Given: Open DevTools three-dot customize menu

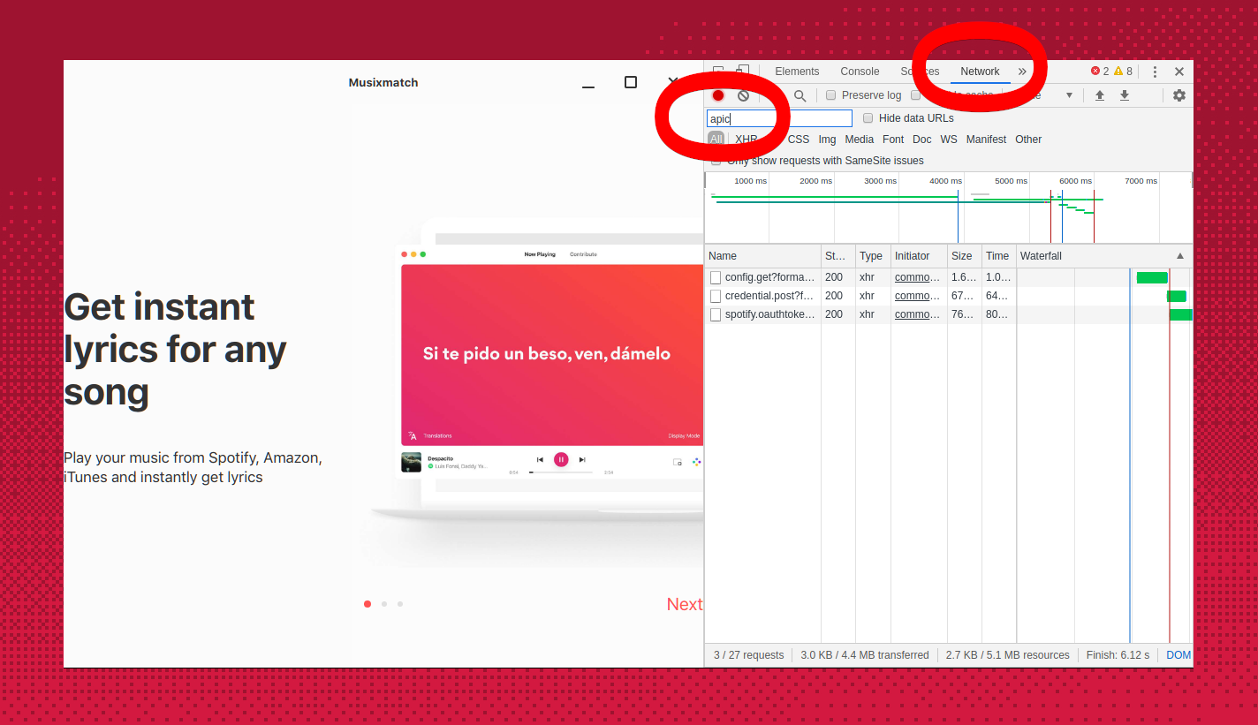Looking at the screenshot, I should 1155,72.
